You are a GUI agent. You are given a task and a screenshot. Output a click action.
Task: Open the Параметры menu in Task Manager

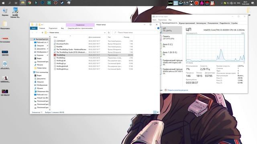click(162, 20)
